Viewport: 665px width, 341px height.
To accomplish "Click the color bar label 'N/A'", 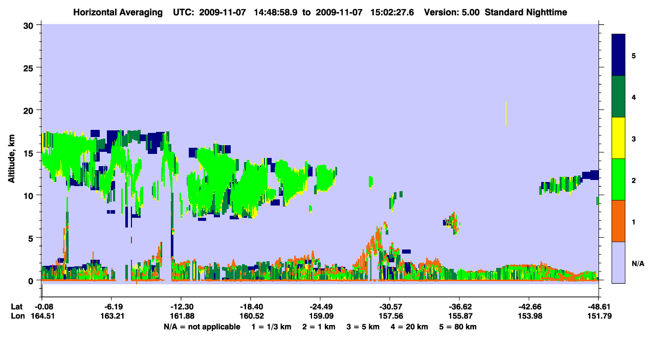I will click(x=637, y=263).
